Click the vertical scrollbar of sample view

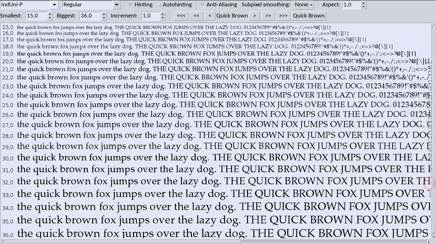click(433, 130)
